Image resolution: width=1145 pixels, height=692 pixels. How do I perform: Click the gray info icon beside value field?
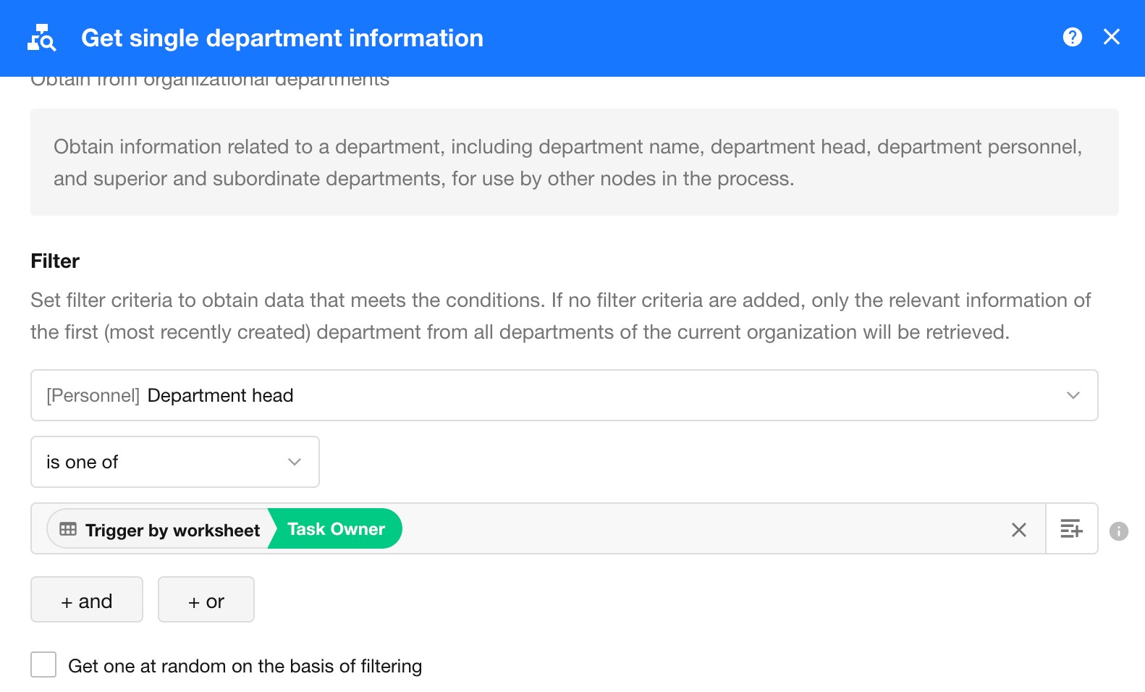(1118, 531)
